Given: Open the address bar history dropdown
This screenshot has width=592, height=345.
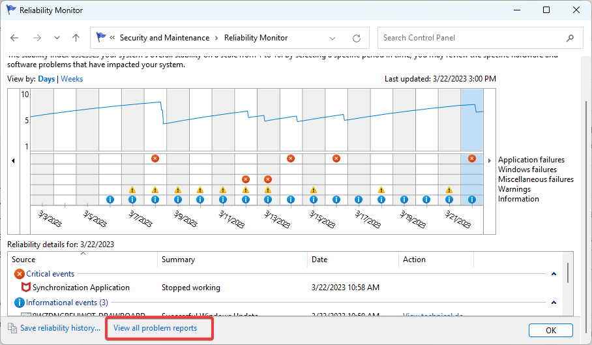Looking at the screenshot, I should (x=333, y=38).
